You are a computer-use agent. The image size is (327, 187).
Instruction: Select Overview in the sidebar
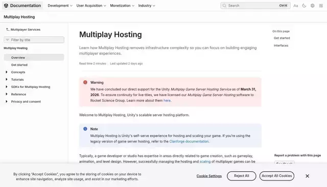click(x=34, y=58)
